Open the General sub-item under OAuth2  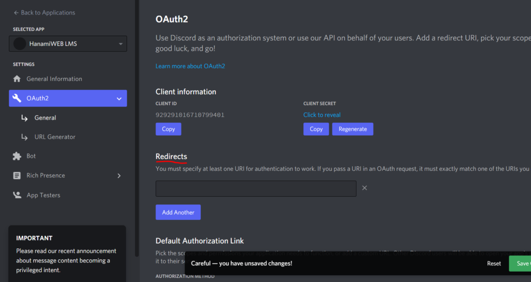(45, 117)
